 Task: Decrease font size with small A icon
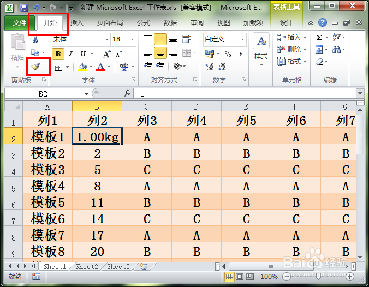click(119, 54)
